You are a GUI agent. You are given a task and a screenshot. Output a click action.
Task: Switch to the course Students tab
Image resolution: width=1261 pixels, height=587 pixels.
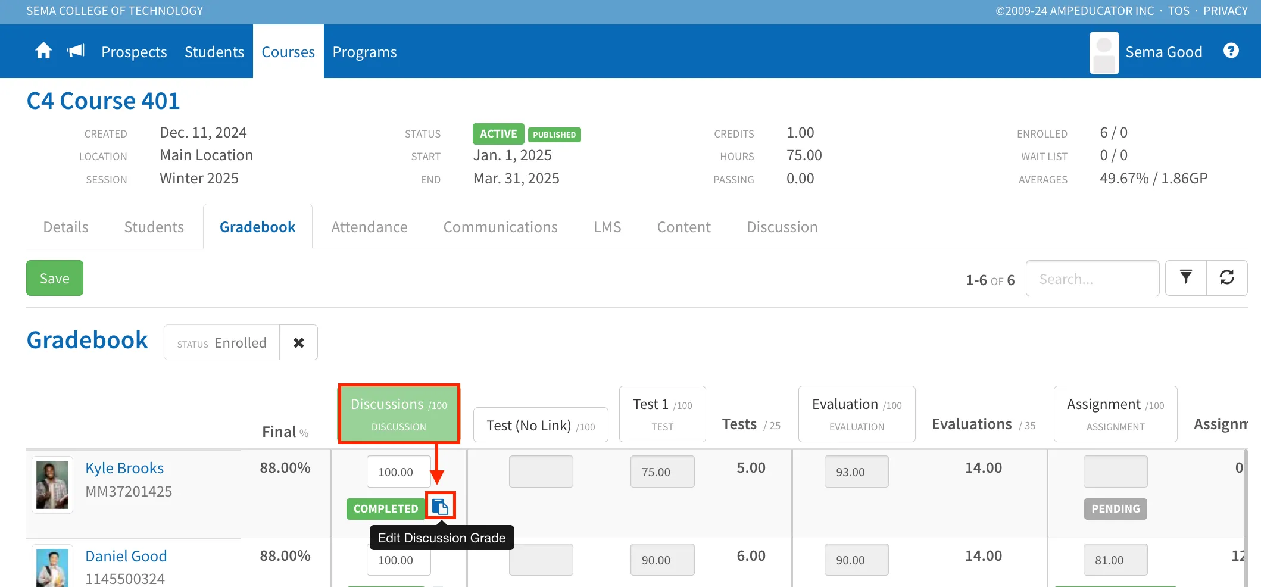coord(154,227)
